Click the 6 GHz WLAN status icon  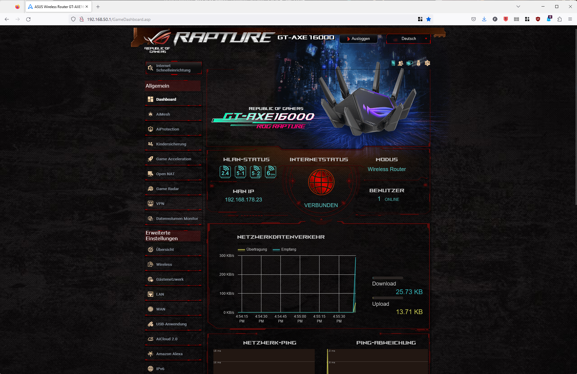[270, 172]
